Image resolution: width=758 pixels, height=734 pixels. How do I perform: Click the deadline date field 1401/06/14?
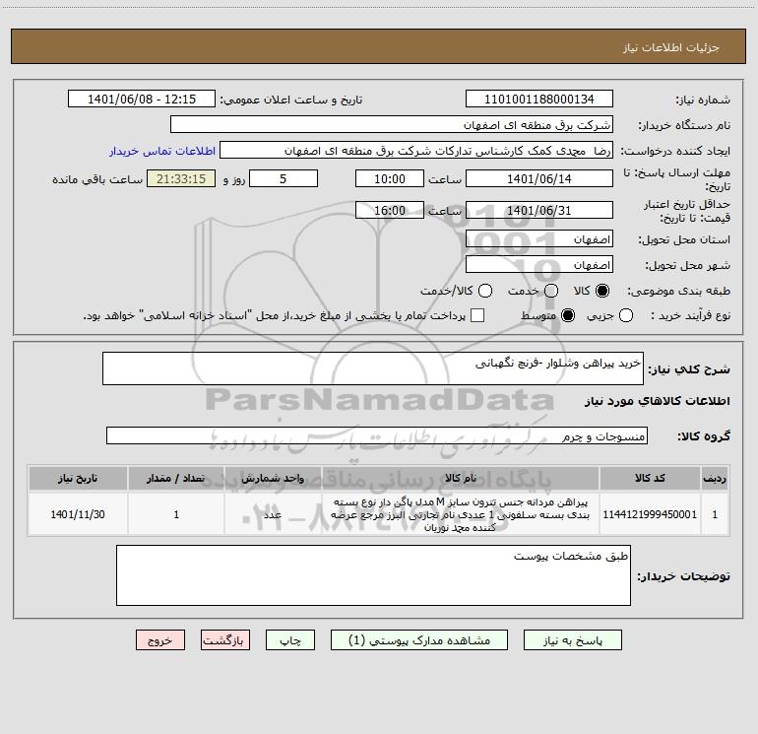(539, 178)
